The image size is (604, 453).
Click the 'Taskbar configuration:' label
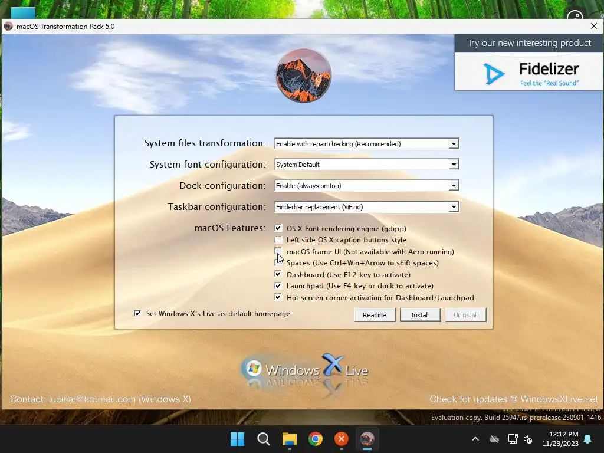coord(217,207)
